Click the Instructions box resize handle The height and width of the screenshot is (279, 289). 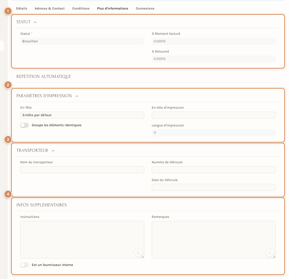point(143,257)
